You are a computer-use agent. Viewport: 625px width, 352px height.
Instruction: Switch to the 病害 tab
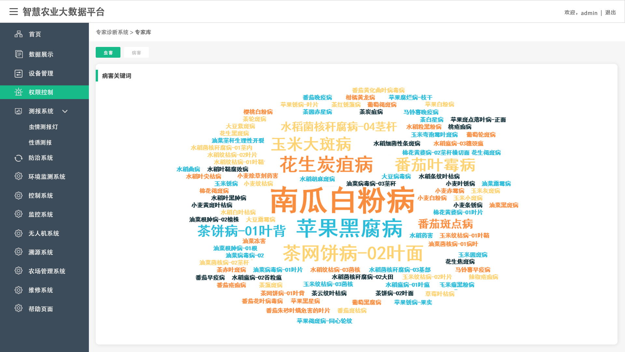click(136, 52)
